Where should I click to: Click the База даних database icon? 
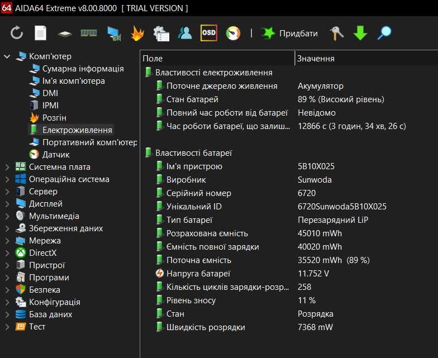pyautogui.click(x=21, y=314)
